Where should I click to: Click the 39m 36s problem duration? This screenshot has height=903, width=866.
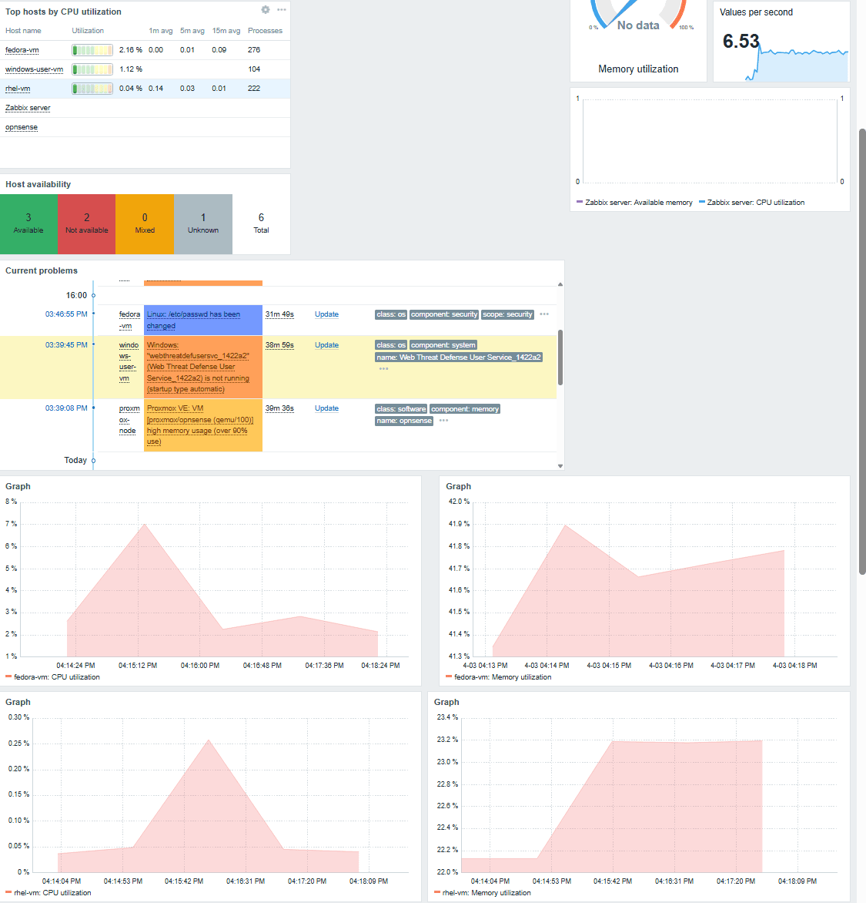pos(279,408)
